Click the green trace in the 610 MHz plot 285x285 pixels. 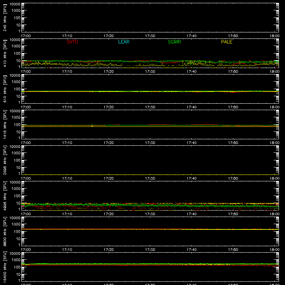(x=150, y=91)
